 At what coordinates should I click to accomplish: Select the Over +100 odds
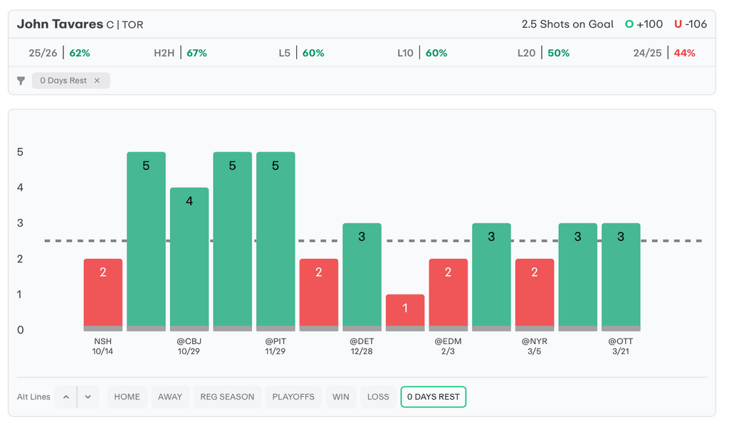[x=644, y=24]
